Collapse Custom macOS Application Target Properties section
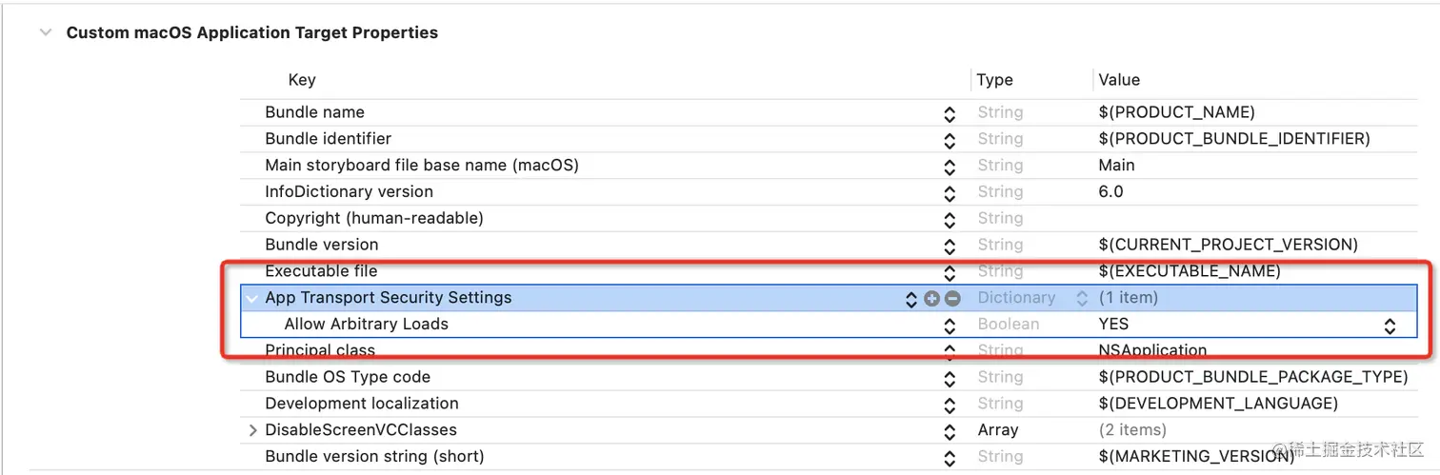Viewport: 1440px width, 475px height. click(45, 32)
